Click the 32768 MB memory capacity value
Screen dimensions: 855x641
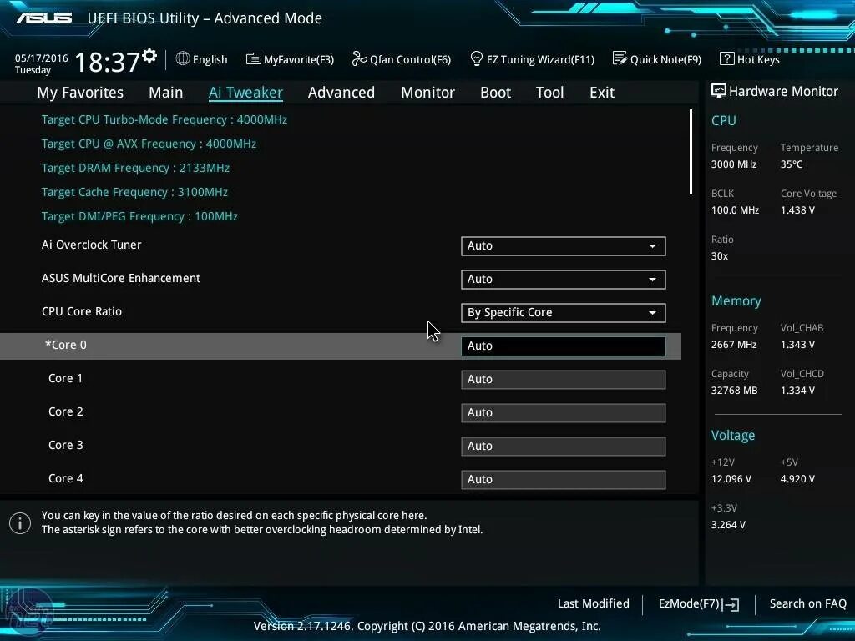[734, 391]
